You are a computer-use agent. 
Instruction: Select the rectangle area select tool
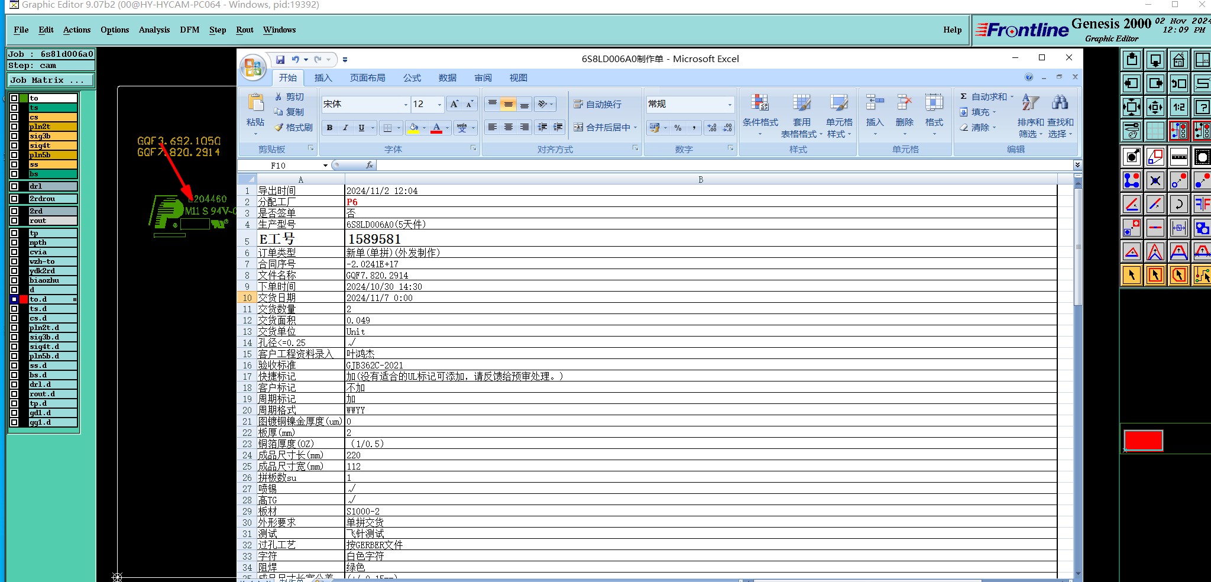tap(1155, 275)
